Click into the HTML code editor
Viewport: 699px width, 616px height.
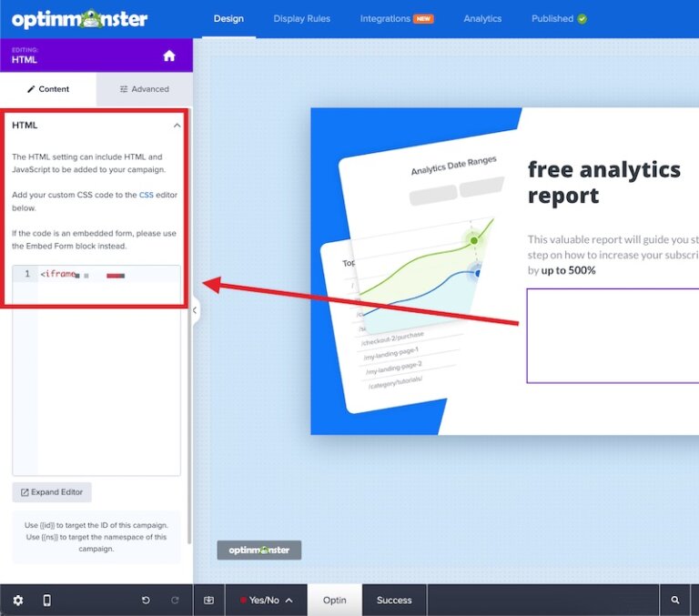coord(96,370)
